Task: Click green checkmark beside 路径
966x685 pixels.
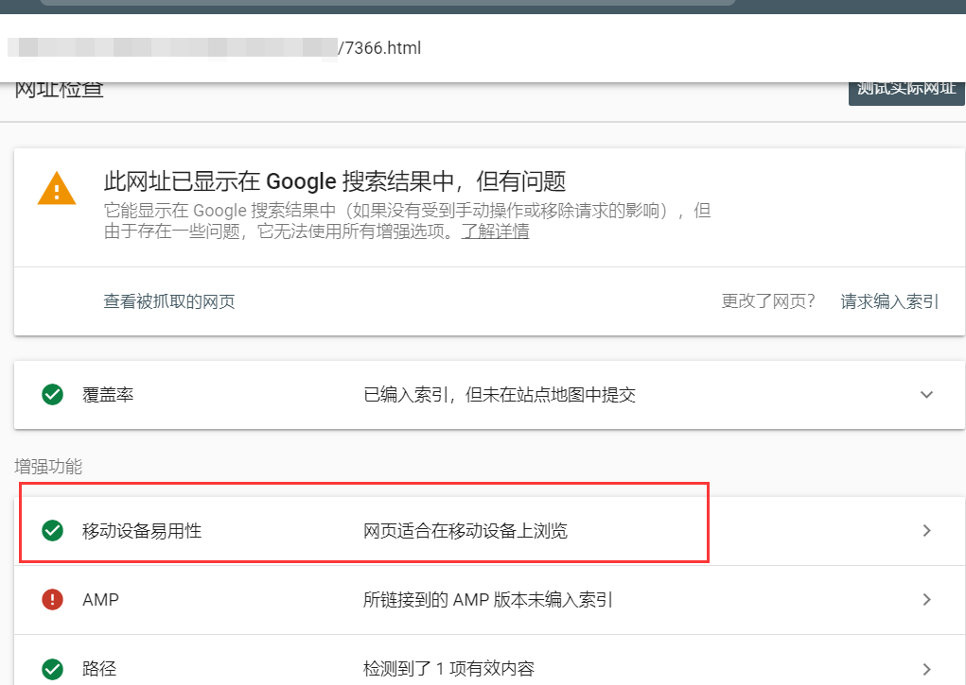Action: coord(52,669)
